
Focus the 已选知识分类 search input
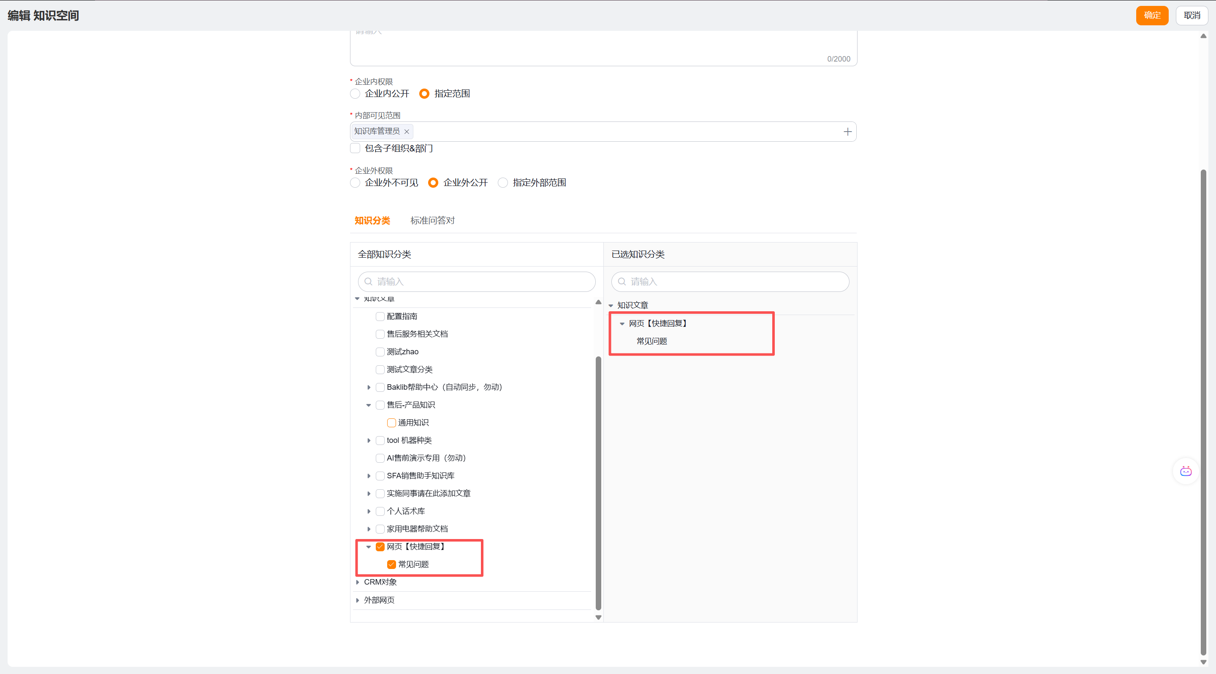click(x=730, y=282)
